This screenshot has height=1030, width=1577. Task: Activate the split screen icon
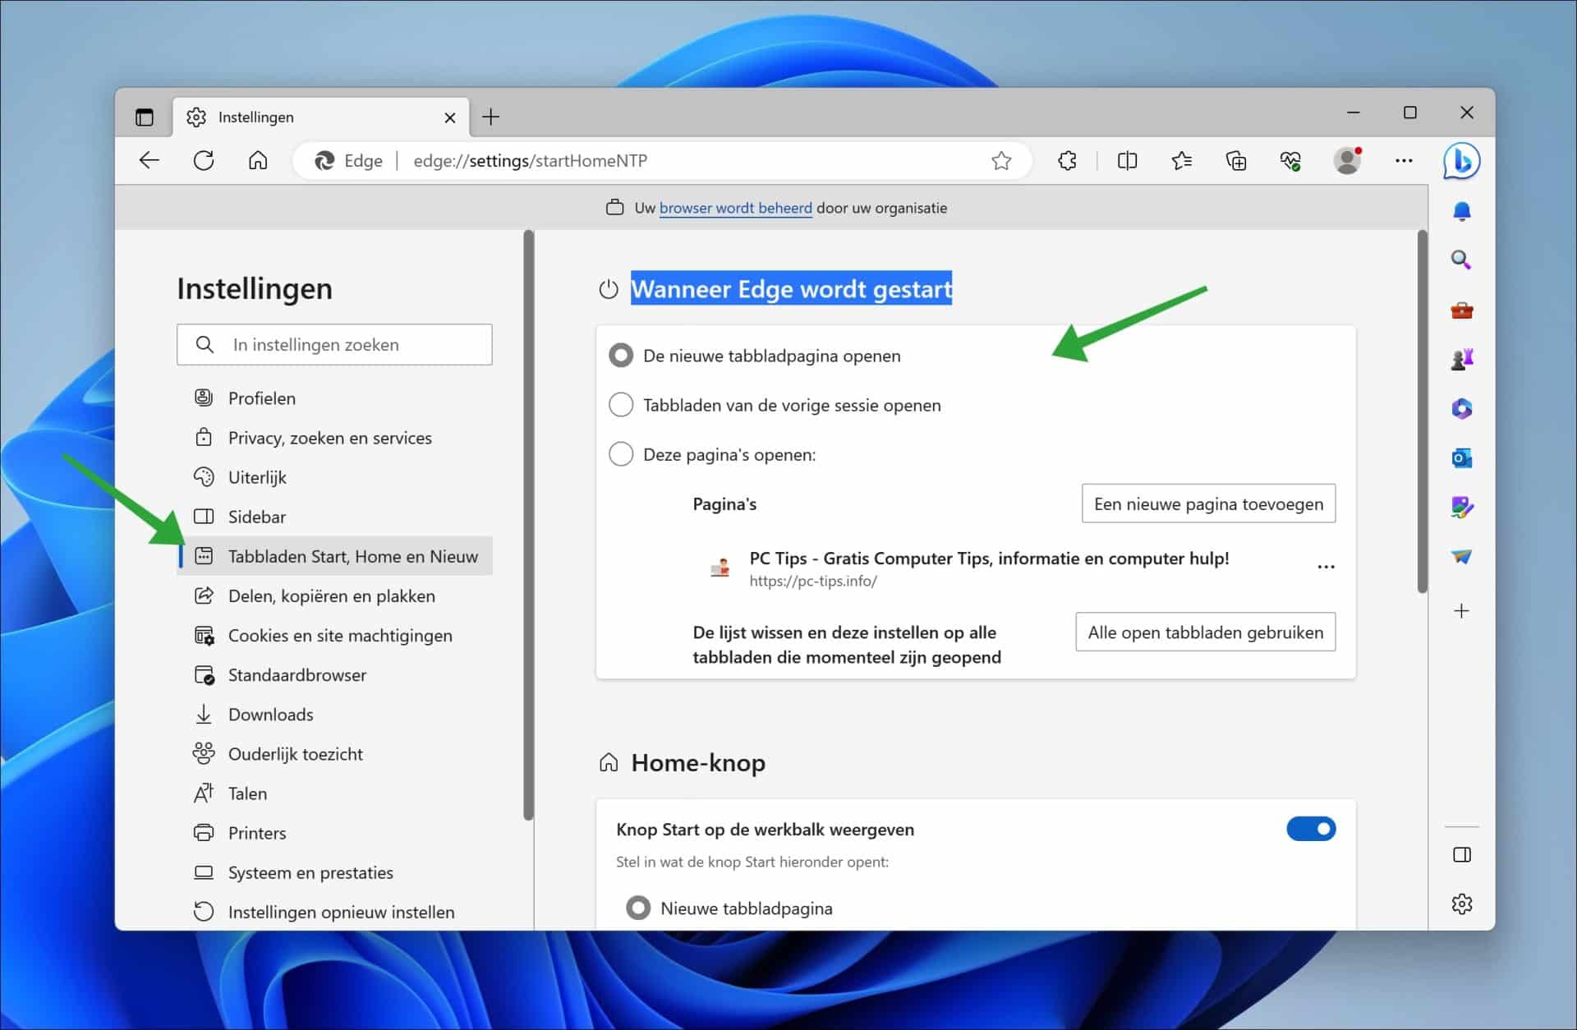pyautogui.click(x=1127, y=161)
